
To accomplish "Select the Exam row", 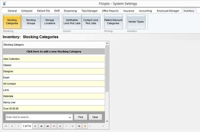I will pyautogui.click(x=54, y=78).
